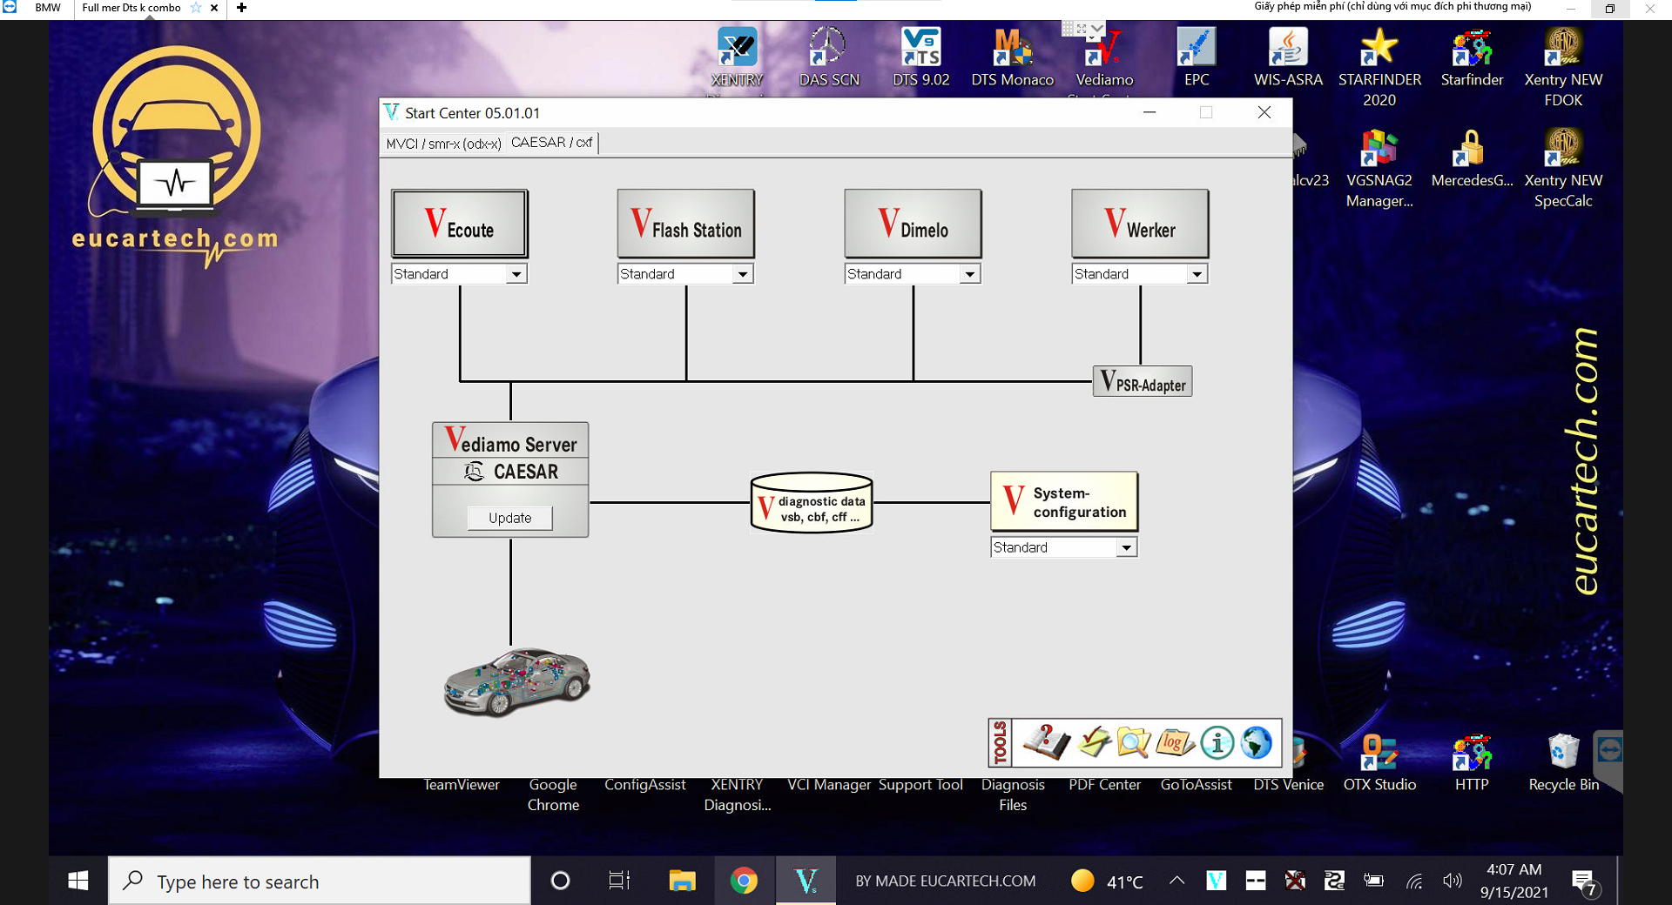Open the network icon in tray

1414,881
